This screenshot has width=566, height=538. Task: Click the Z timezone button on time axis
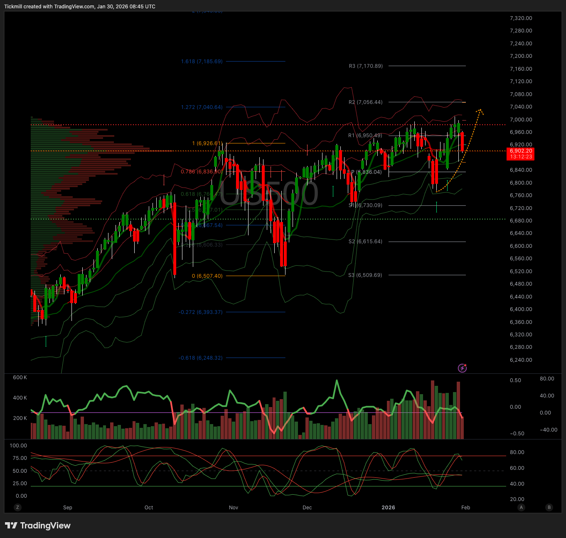pyautogui.click(x=17, y=507)
